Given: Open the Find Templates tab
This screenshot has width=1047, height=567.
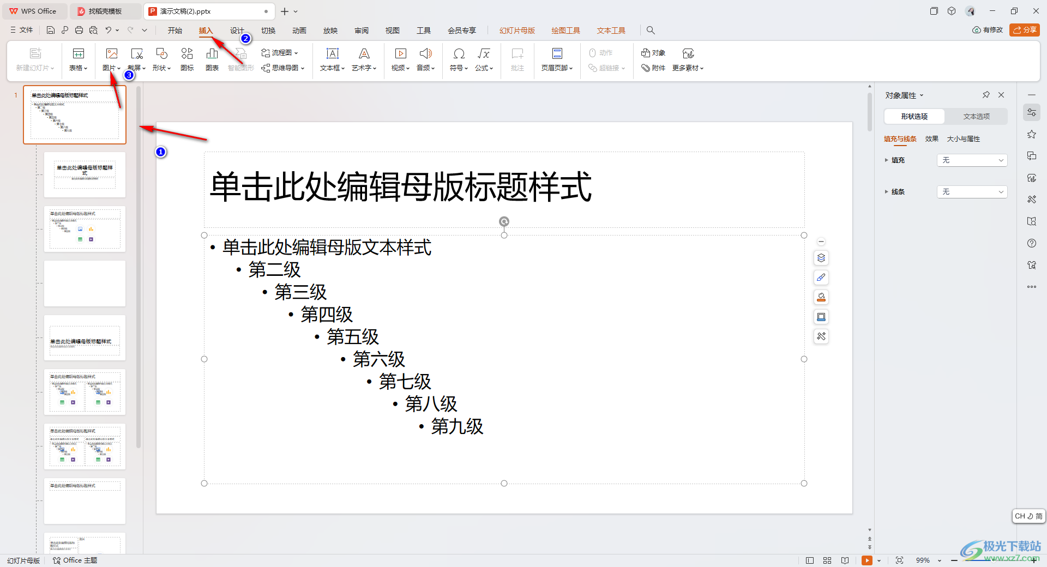Looking at the screenshot, I should pyautogui.click(x=105, y=11).
